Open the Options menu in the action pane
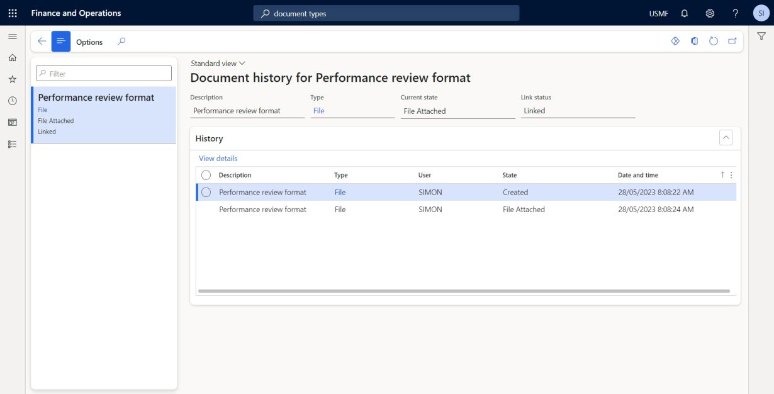Image resolution: width=774 pixels, height=394 pixels. (x=89, y=42)
